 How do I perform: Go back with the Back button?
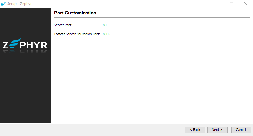[195, 130]
